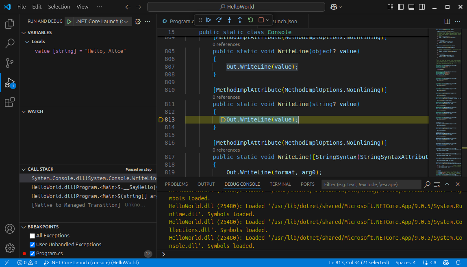This screenshot has width=467, height=267.
Task: Click errors and warnings status item
Action: 27,263
